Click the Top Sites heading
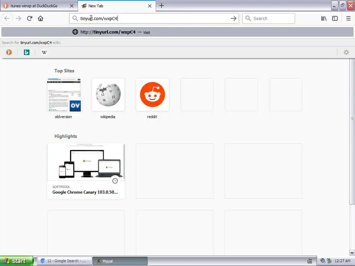355x266 pixels. (64, 71)
